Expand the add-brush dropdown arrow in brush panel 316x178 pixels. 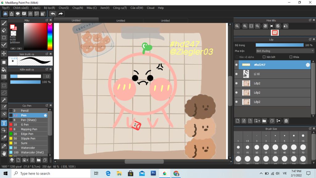point(27,160)
